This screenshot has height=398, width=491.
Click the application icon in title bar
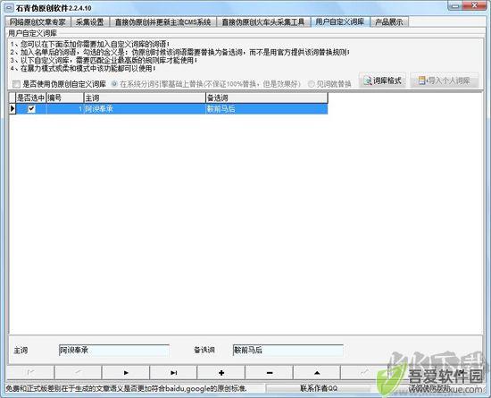pos(9,7)
